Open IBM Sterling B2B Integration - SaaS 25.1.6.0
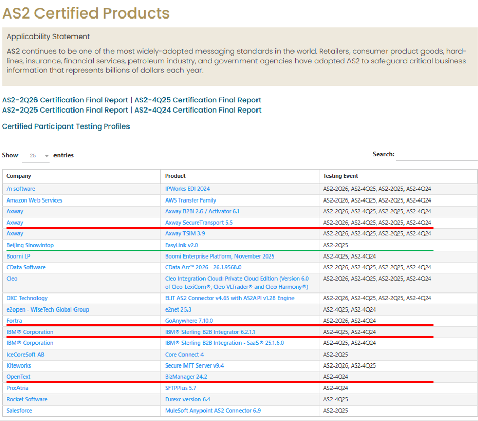This screenshot has height=421, width=478. point(225,343)
